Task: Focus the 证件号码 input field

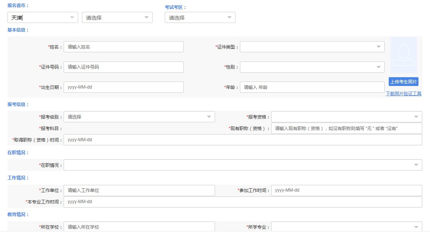Action: point(123,67)
